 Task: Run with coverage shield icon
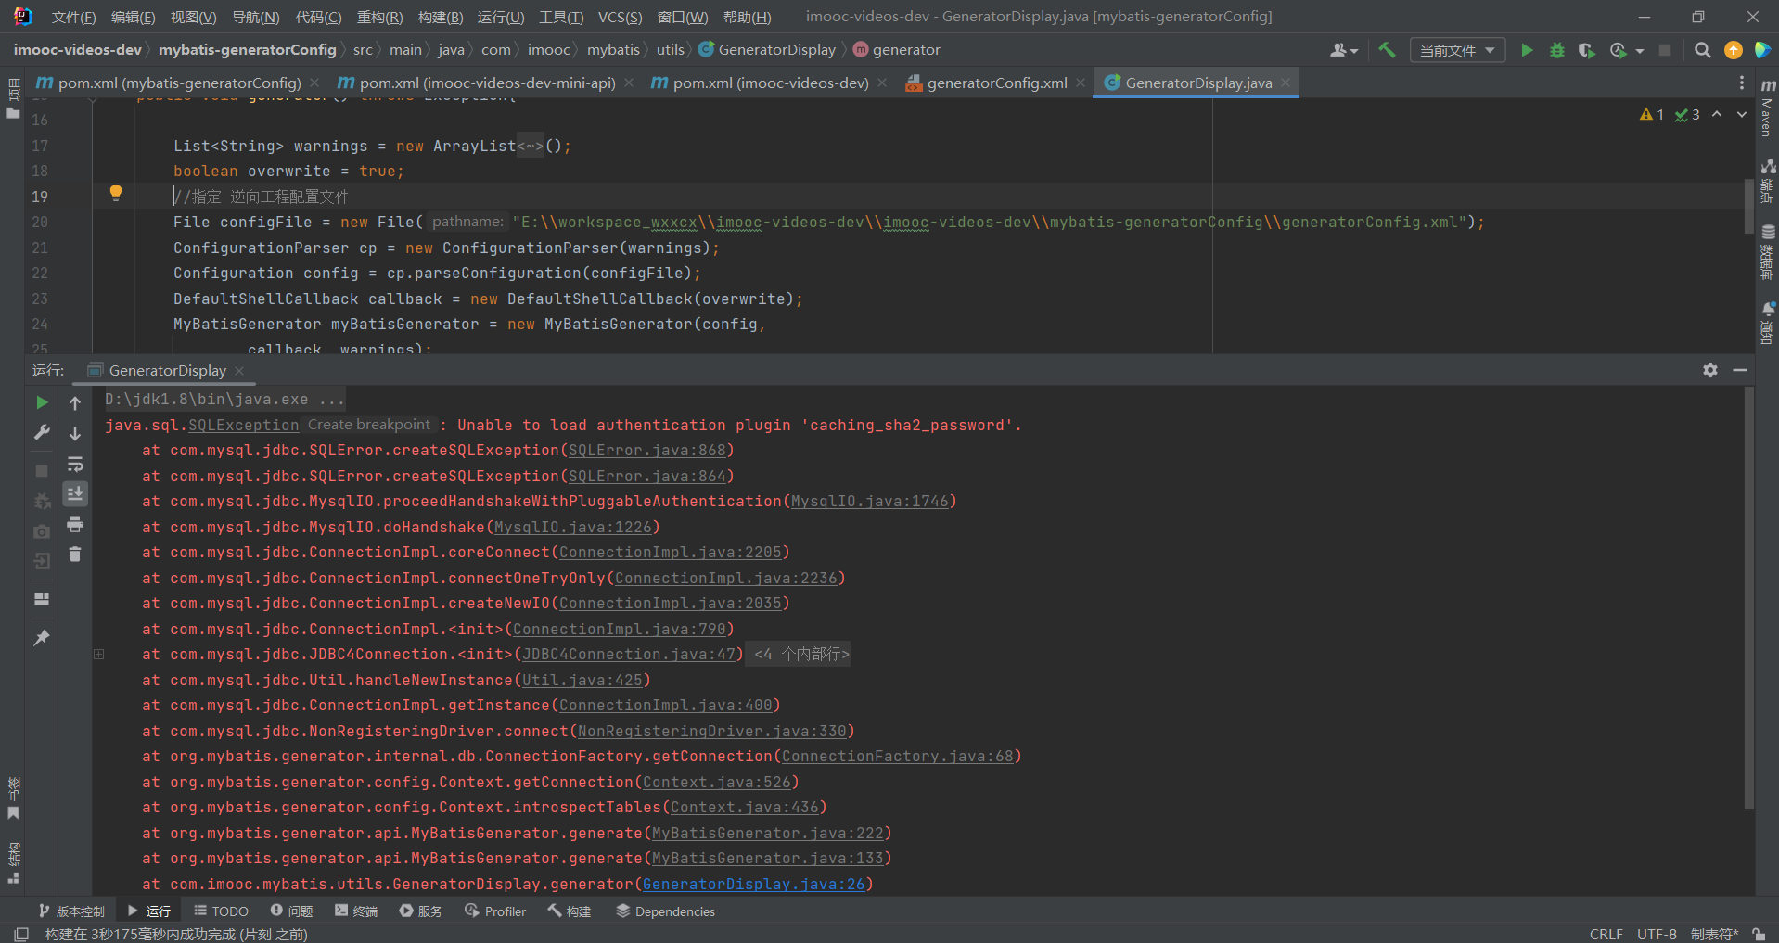point(1587,50)
